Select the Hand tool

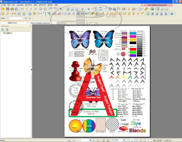(106, 9)
